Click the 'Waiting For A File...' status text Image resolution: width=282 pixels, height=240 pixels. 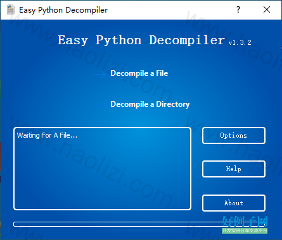pos(47,135)
